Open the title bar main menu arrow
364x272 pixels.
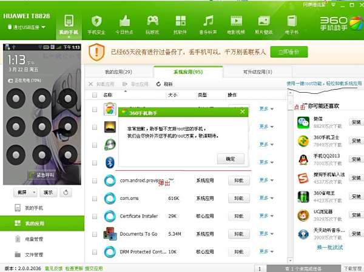333,5
